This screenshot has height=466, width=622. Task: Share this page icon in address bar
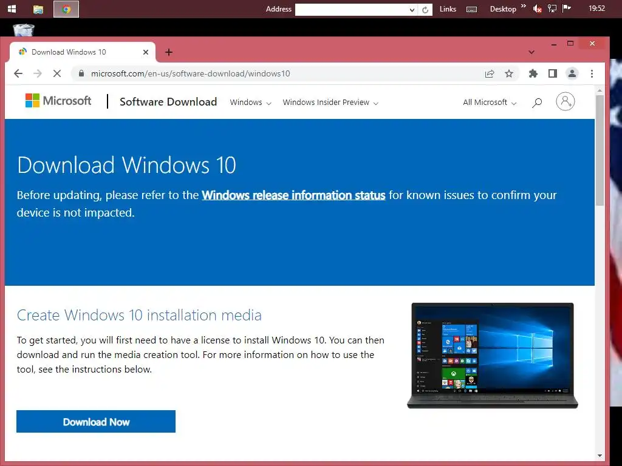(x=490, y=73)
